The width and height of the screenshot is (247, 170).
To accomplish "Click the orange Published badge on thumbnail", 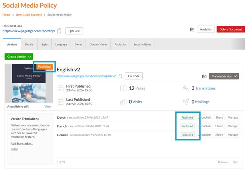I will [x=44, y=67].
